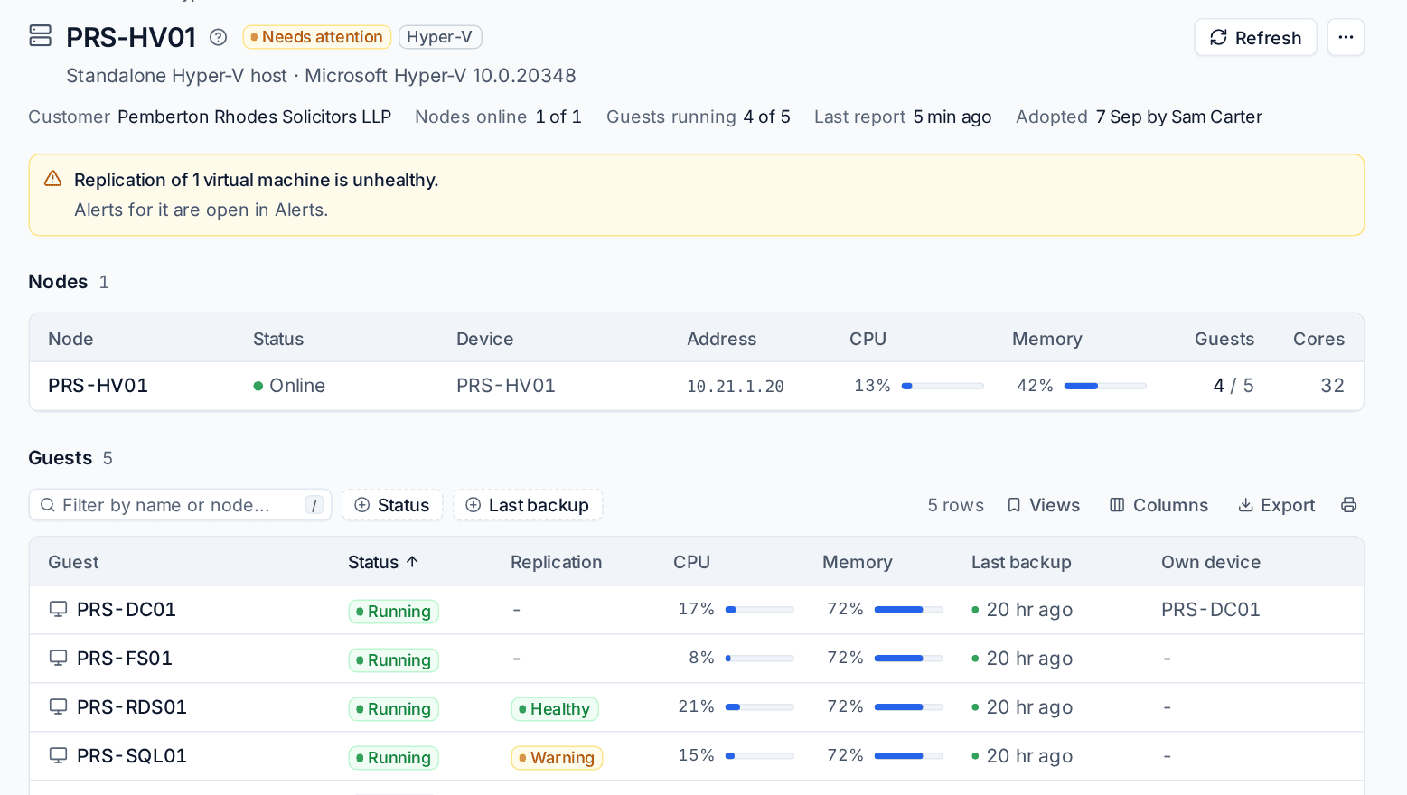
Task: Click the node Memory usage bar at 42%
Action: pos(1105,386)
